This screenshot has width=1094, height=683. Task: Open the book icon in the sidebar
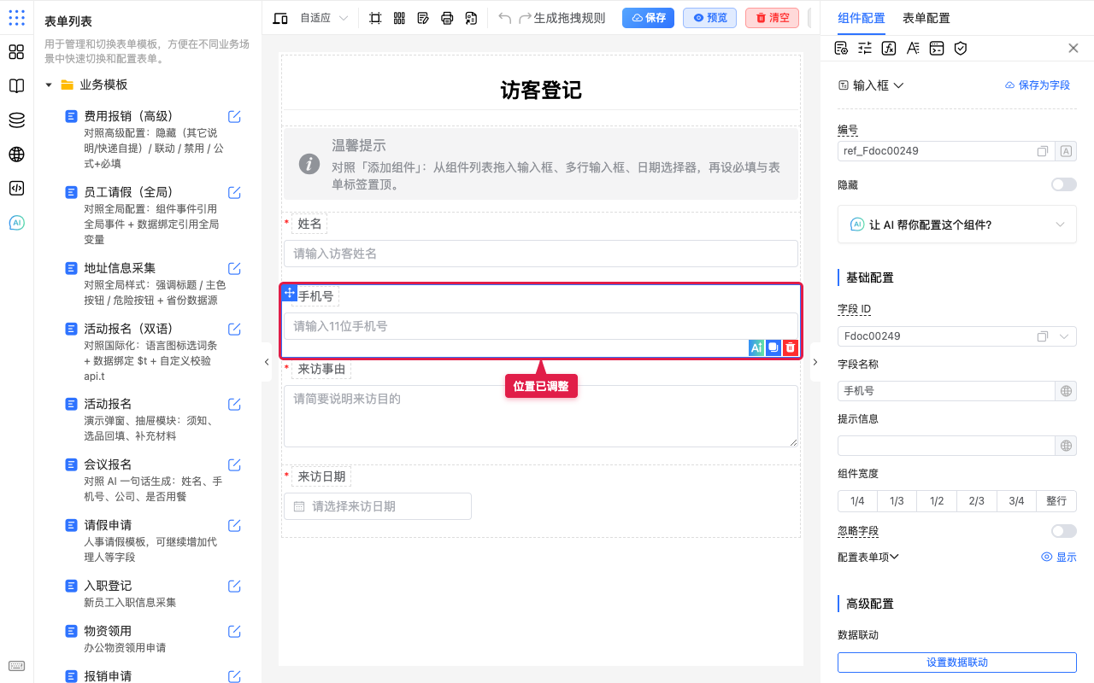coord(16,86)
